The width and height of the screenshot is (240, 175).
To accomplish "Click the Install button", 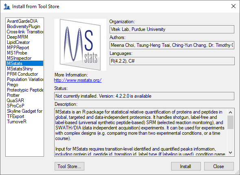I will 186,166.
